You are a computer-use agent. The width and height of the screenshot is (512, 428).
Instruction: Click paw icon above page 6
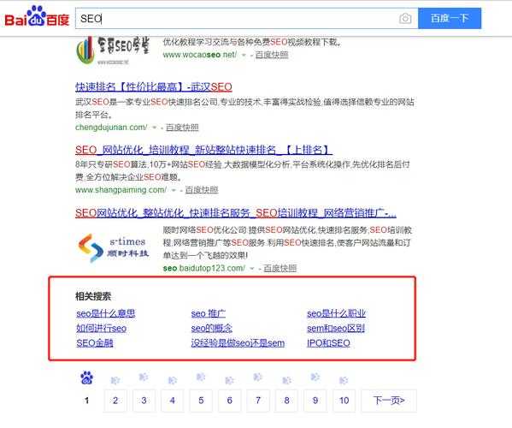(229, 381)
